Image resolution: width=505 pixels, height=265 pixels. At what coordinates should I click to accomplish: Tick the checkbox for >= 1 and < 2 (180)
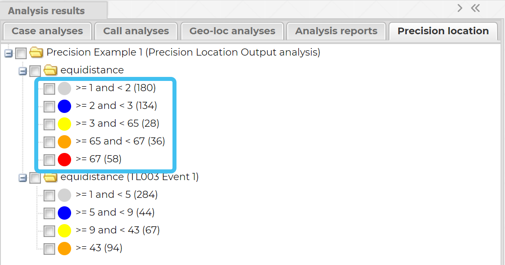(49, 89)
